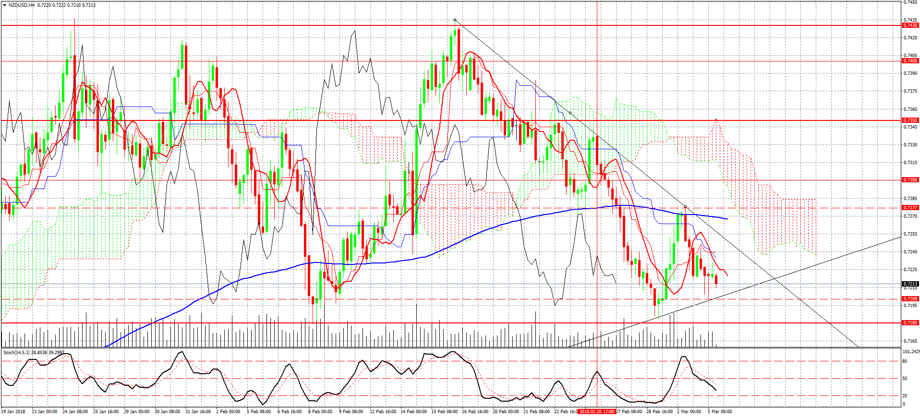
Task: Click the 0.7420 price scale label
Action: (x=910, y=37)
